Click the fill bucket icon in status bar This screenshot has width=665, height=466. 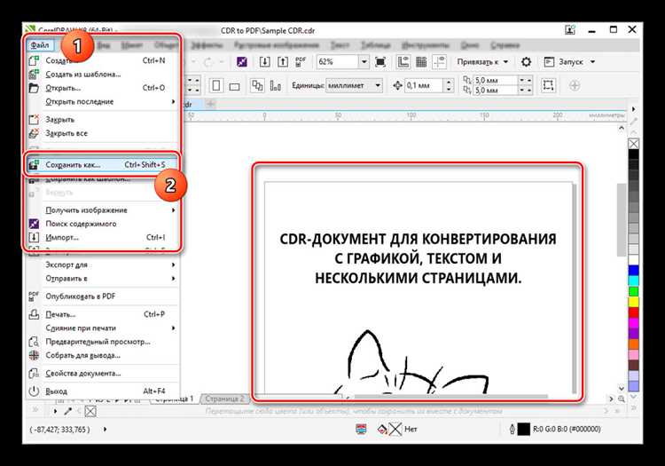[382, 430]
